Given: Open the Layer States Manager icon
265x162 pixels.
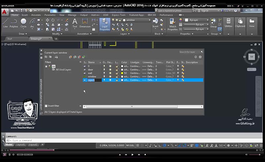Looking at the screenshot, I should [56, 57].
